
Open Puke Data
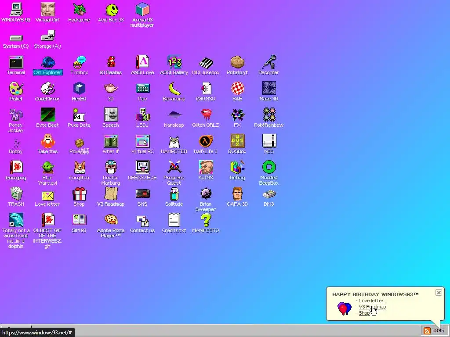click(x=79, y=115)
